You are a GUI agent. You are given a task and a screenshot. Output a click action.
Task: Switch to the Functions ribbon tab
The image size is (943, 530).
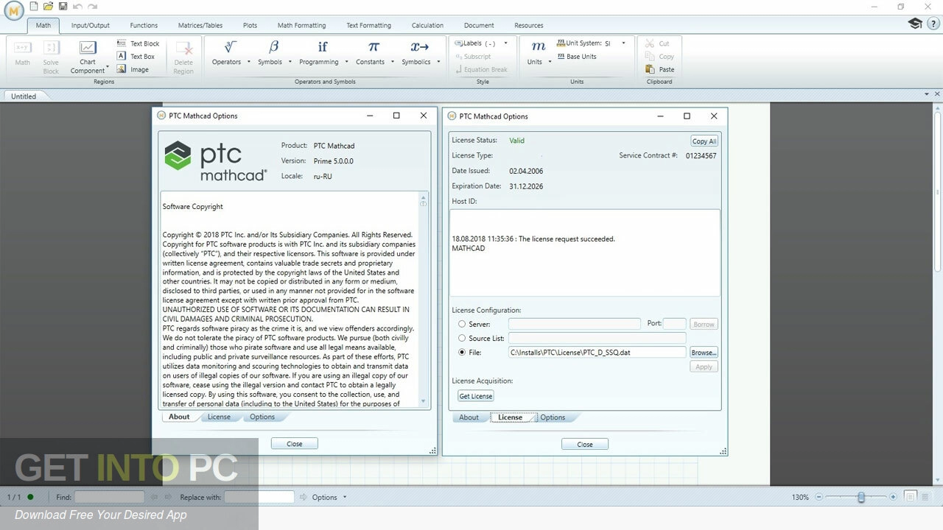[144, 25]
